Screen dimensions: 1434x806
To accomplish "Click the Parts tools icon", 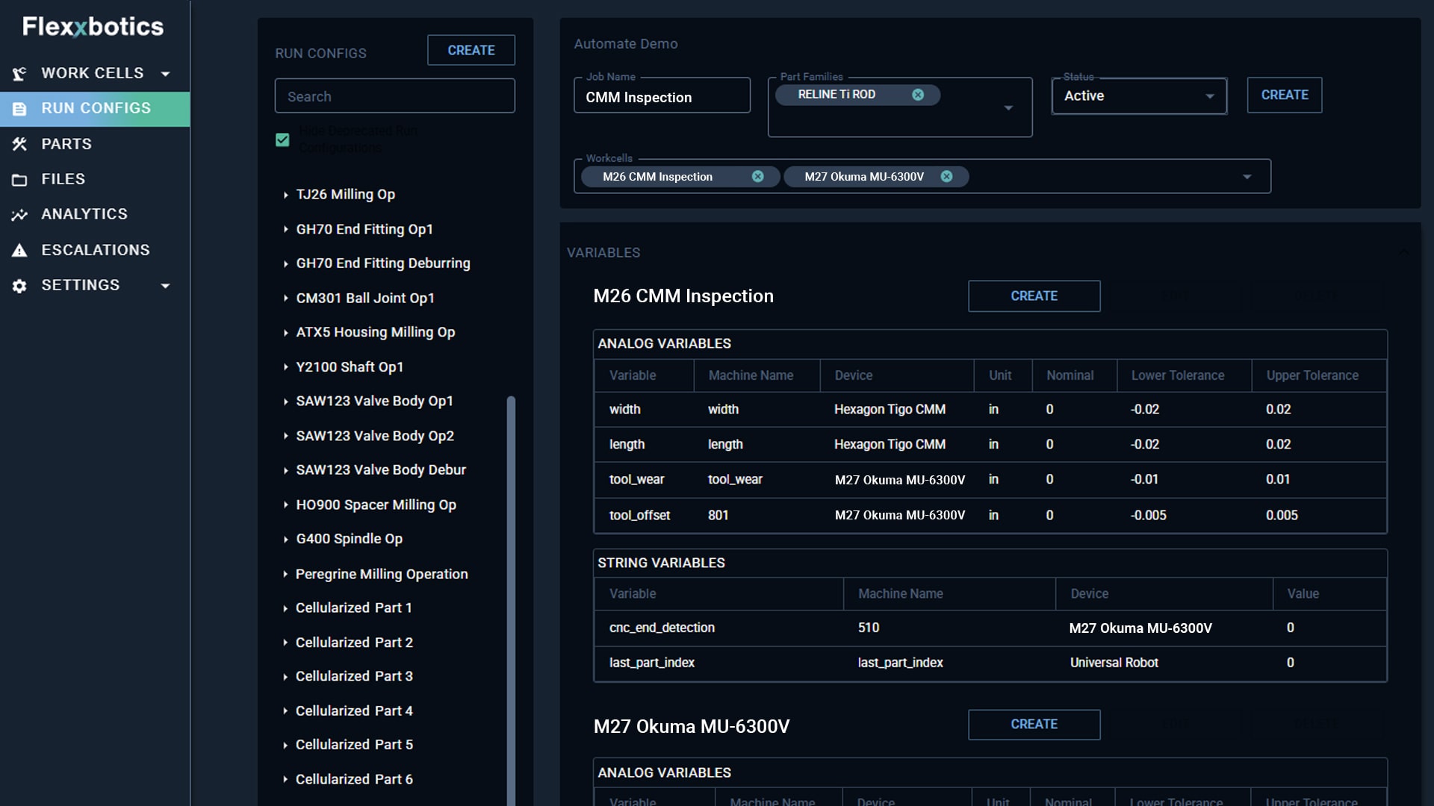I will (x=19, y=144).
